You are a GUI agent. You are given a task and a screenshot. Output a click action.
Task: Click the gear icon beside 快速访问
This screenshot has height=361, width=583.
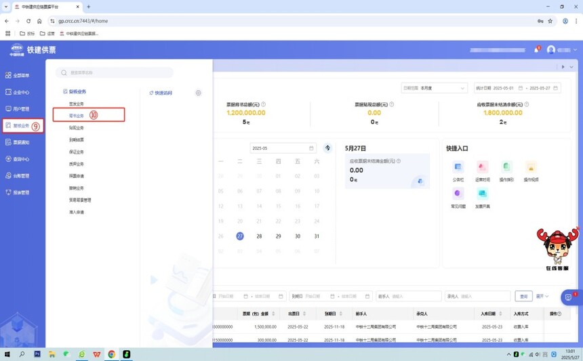(x=198, y=93)
